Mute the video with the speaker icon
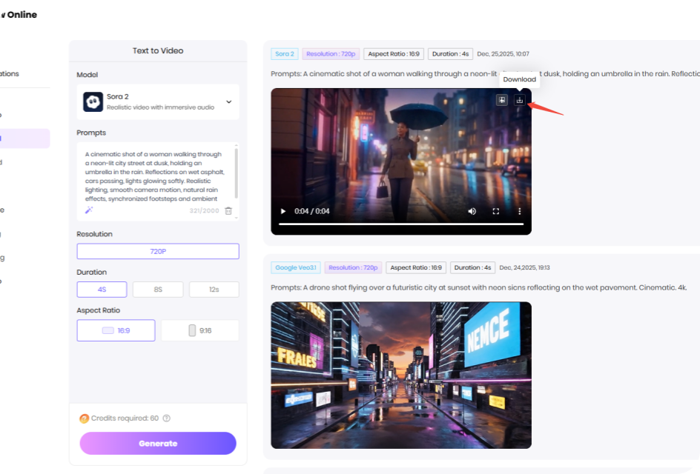This screenshot has height=474, width=700. click(472, 211)
